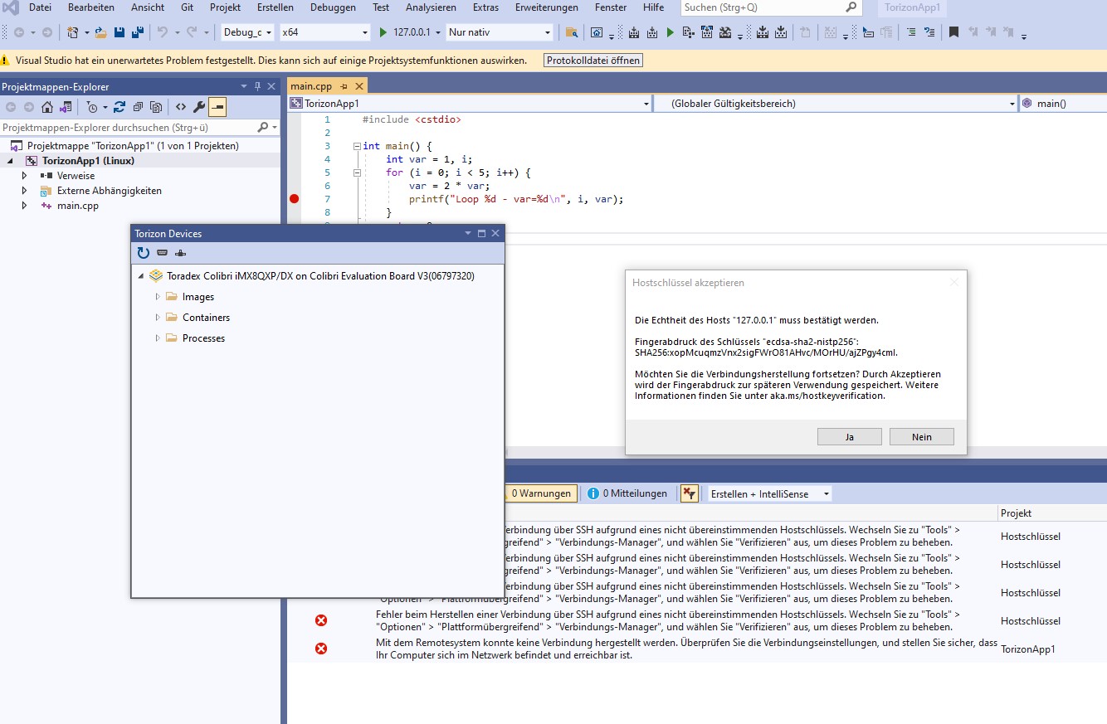Viewport: 1107px width, 724px height.
Task: Expand Externe Abhängigkeiten node
Action: pyautogui.click(x=24, y=191)
